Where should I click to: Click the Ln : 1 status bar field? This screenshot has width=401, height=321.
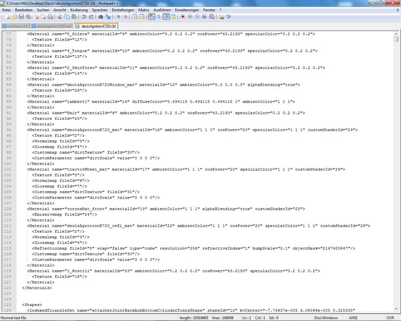click(x=246, y=318)
